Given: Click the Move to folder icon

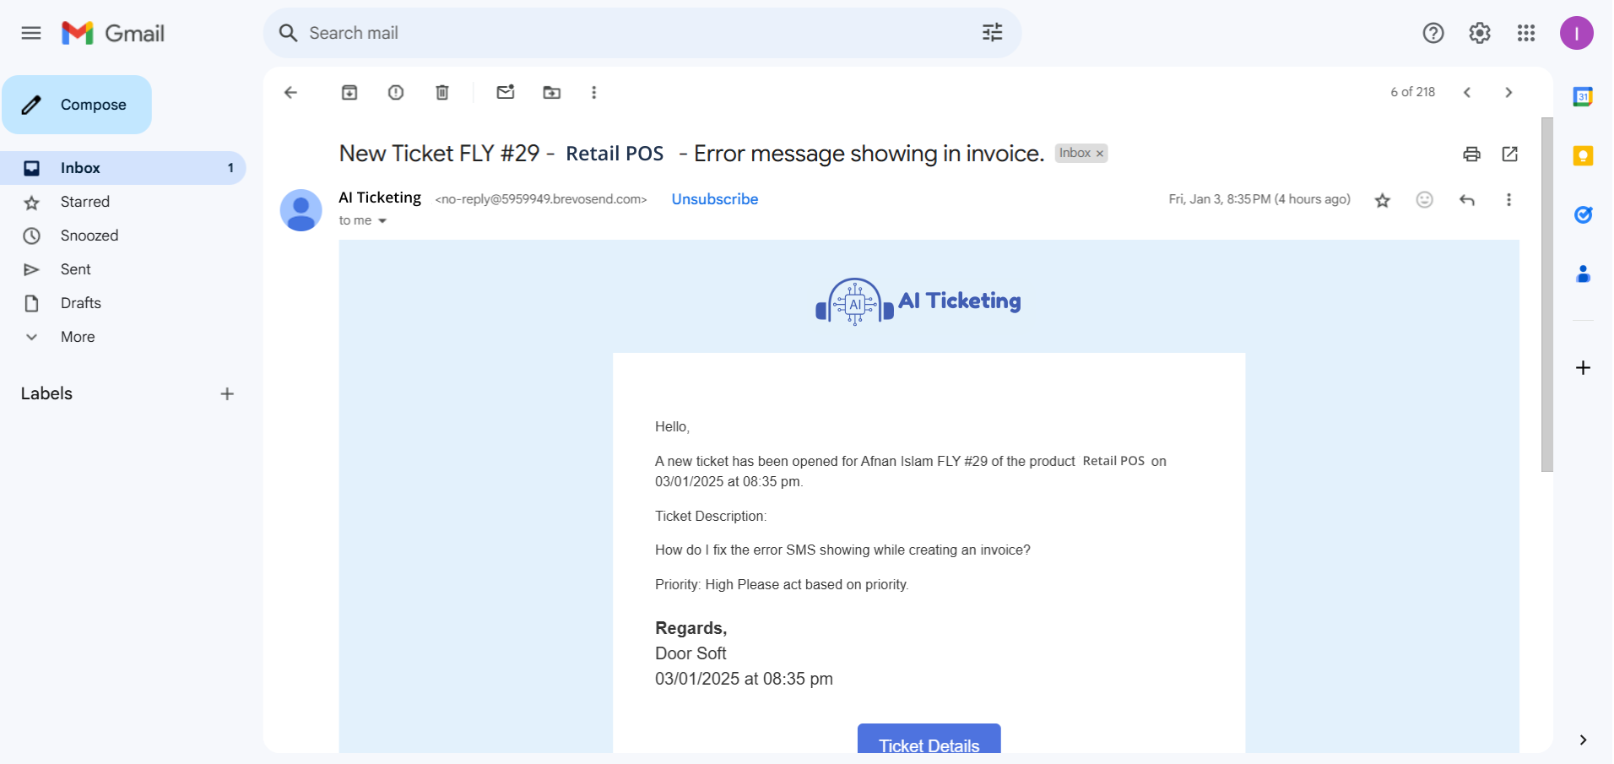Looking at the screenshot, I should tap(552, 93).
